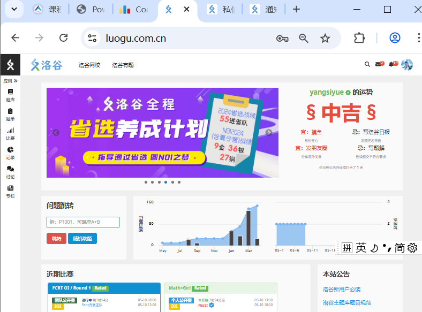Click the problem jump input field
422x312 pixels.
tap(83, 222)
